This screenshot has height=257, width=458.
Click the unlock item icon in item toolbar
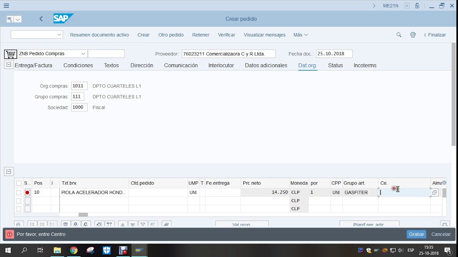(x=86, y=224)
